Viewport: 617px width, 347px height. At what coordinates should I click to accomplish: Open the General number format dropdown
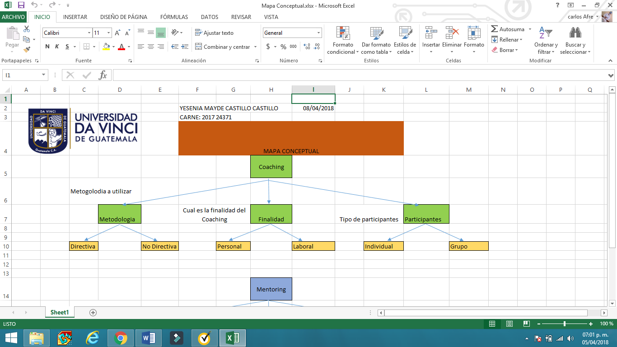(x=318, y=33)
